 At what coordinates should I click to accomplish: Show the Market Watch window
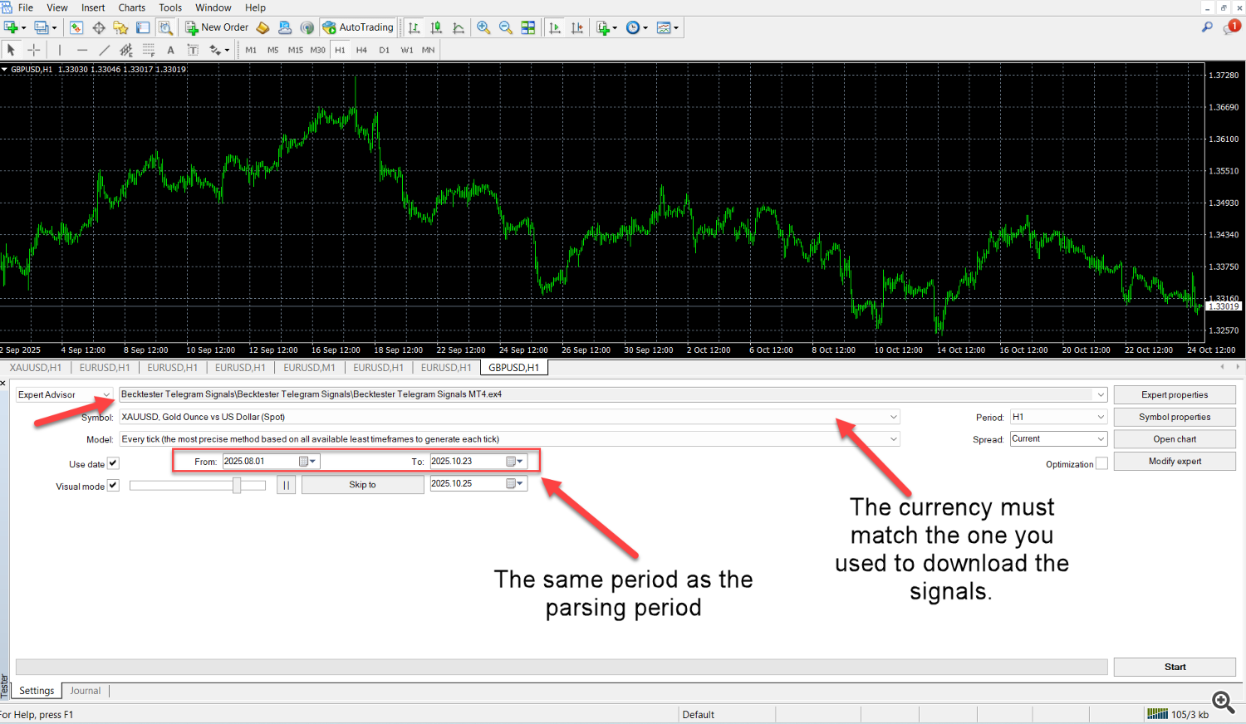point(76,27)
